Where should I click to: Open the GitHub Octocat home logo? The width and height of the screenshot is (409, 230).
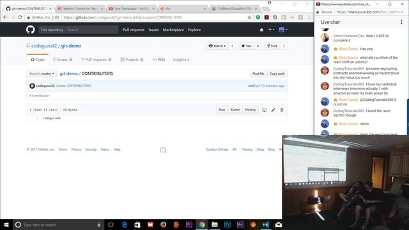30,30
